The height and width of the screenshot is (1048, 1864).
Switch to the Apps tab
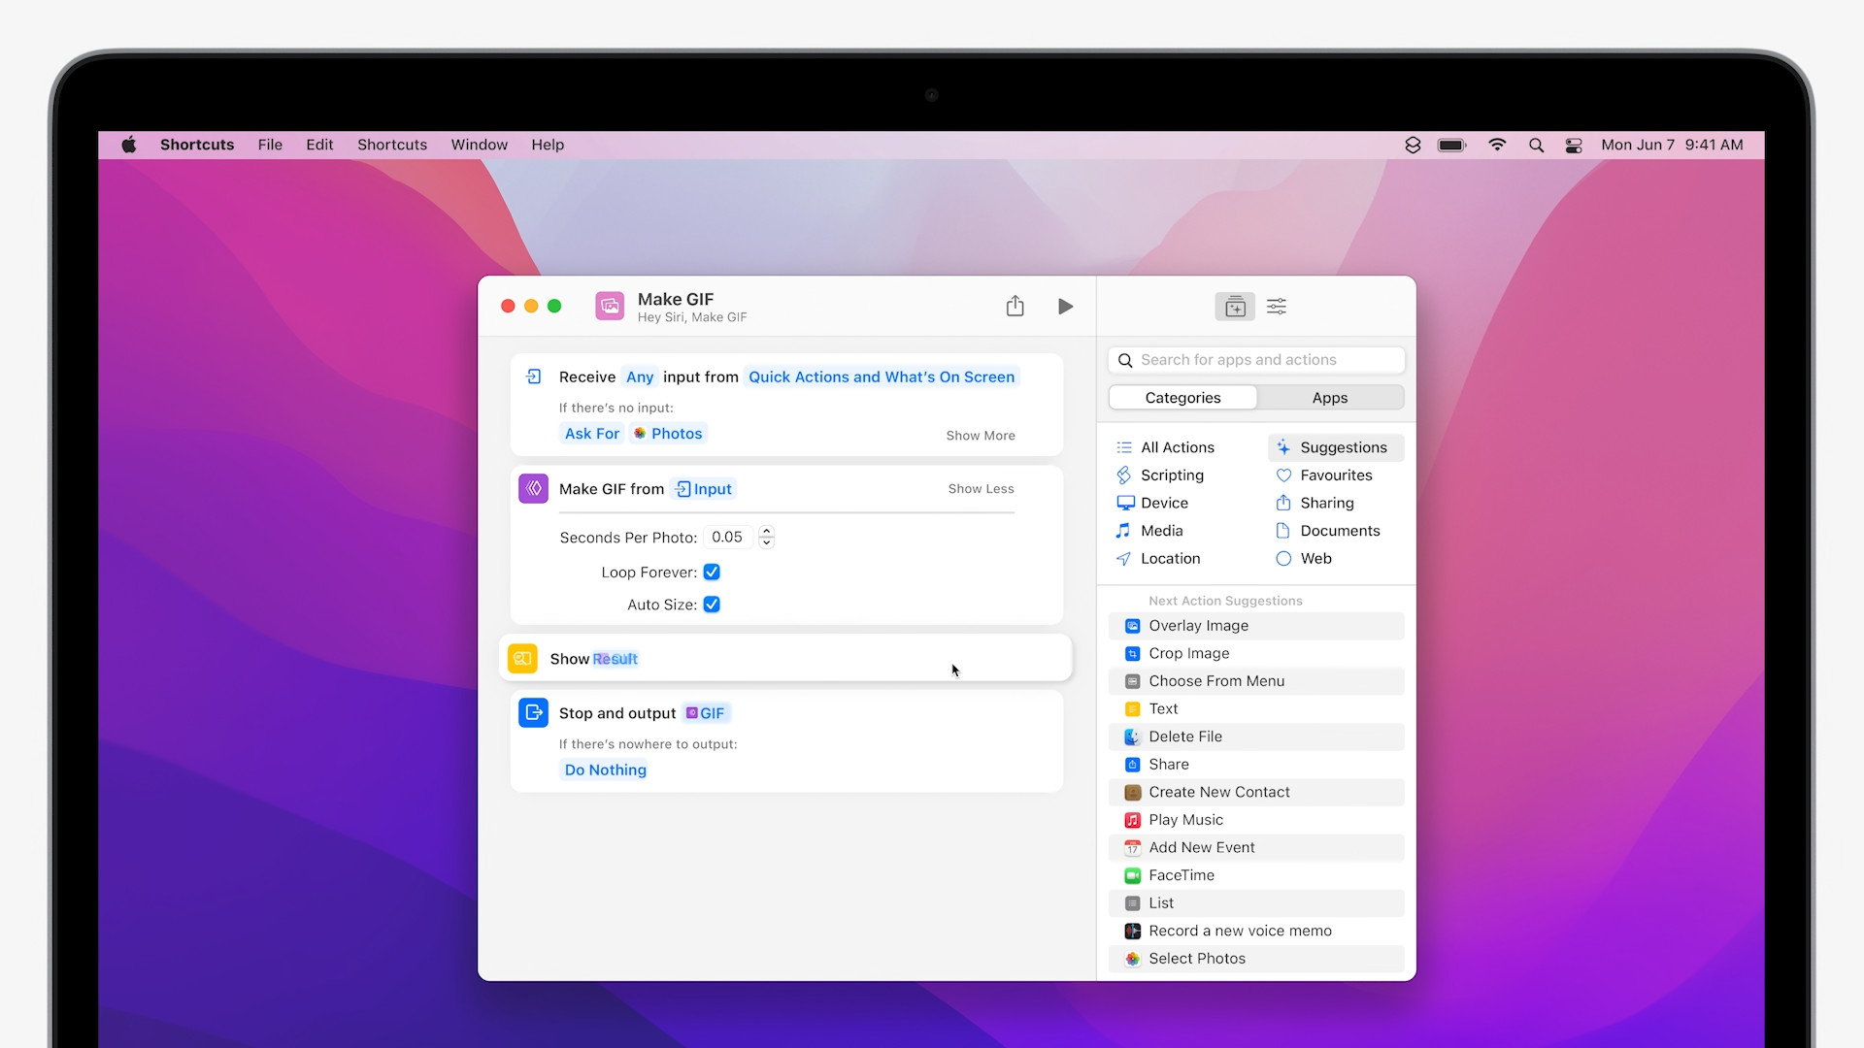coord(1329,397)
